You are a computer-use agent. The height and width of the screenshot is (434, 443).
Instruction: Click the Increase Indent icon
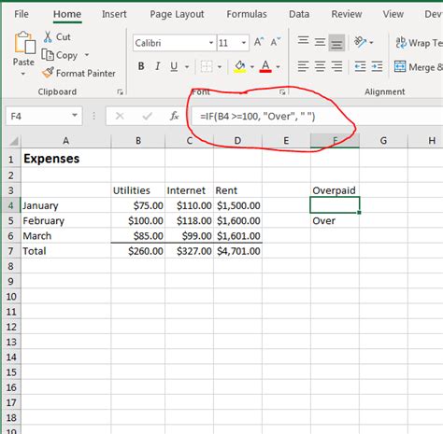tap(377, 66)
